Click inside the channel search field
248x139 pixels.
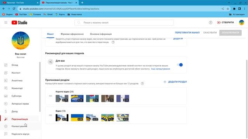click(124, 22)
